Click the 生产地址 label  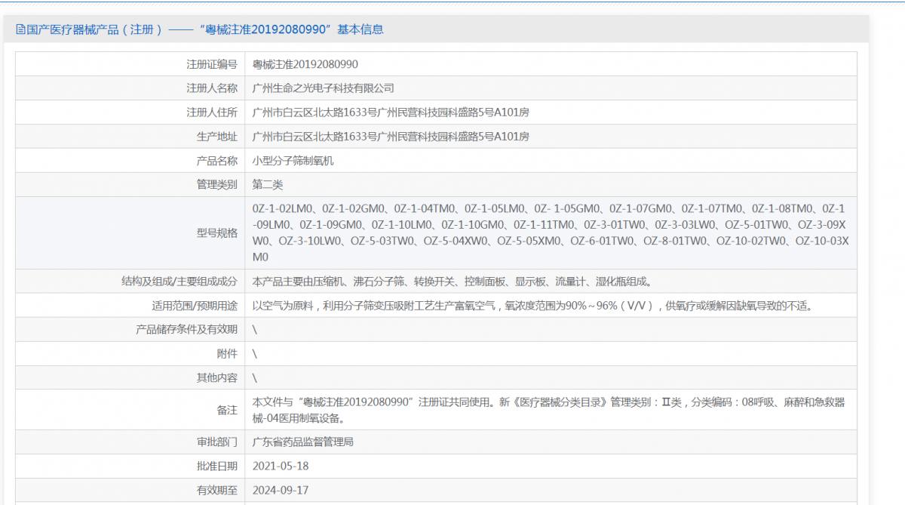point(217,137)
